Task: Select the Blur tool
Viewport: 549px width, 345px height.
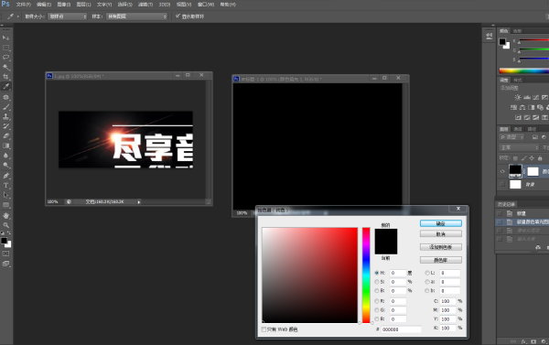Action: click(x=6, y=156)
